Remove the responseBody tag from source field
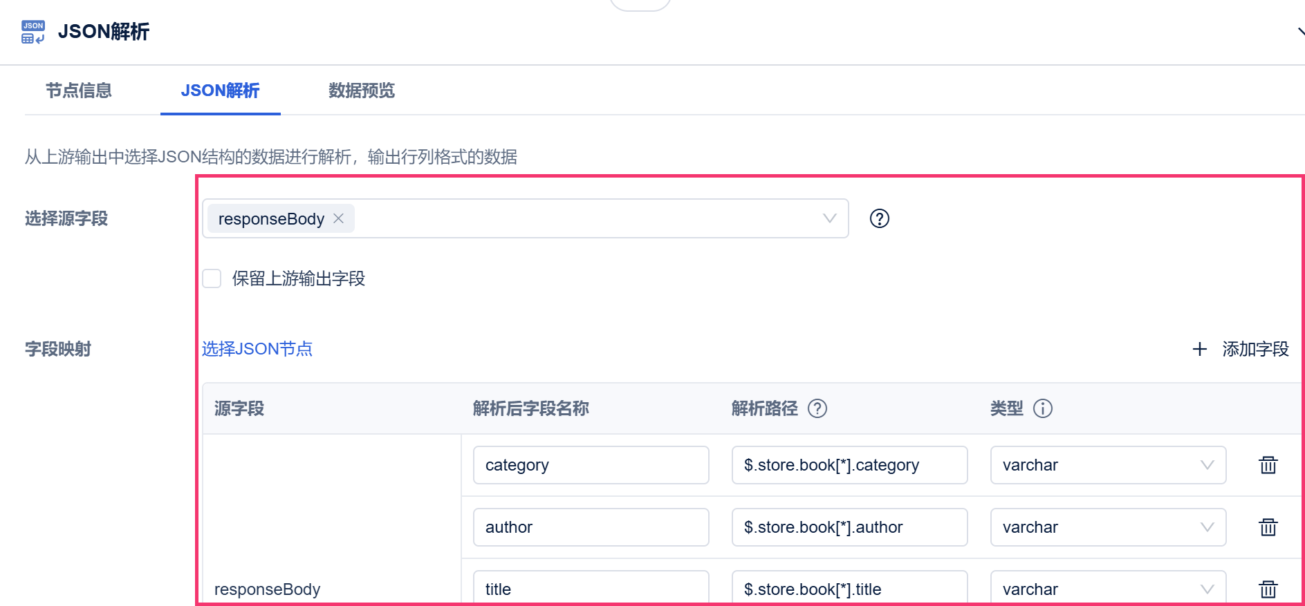The width and height of the screenshot is (1305, 606). click(x=338, y=218)
